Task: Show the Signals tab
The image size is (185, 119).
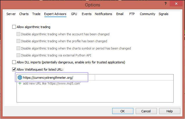Action: [164, 14]
